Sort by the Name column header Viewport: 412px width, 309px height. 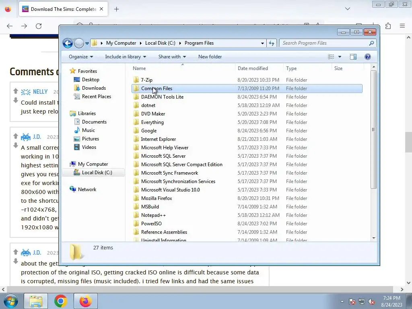click(x=139, y=68)
